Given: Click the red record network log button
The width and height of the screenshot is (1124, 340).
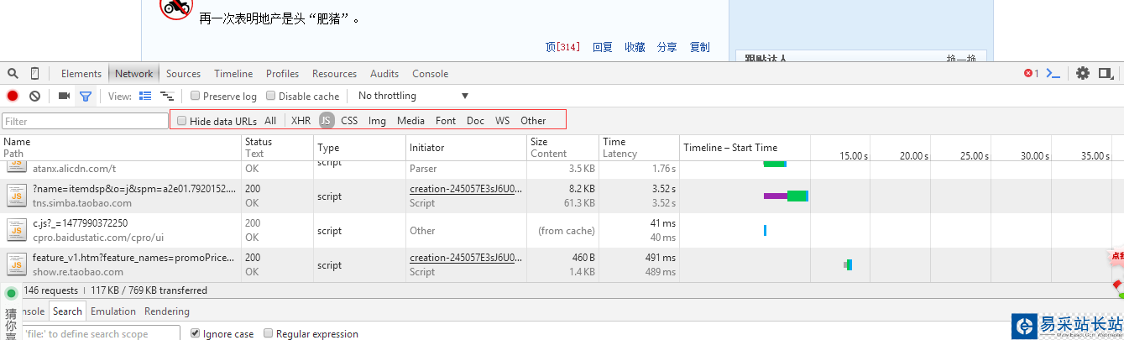Looking at the screenshot, I should pyautogui.click(x=13, y=96).
